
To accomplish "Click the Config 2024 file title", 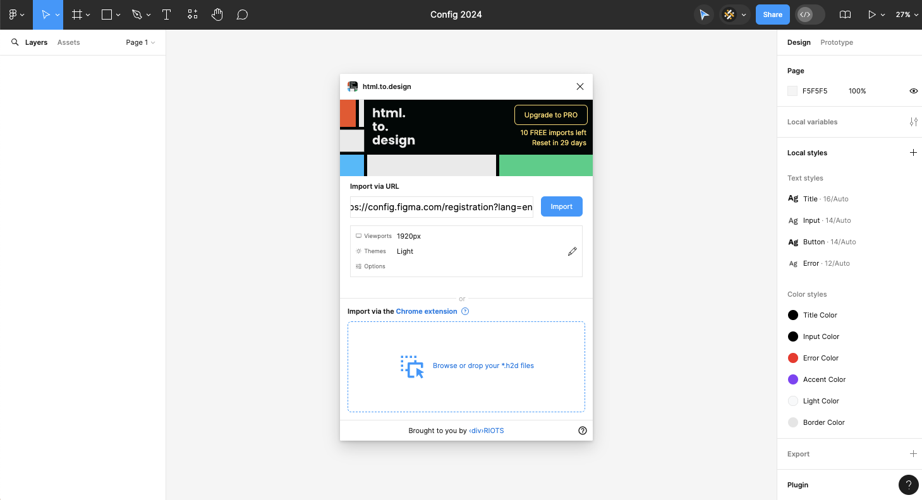I will click(456, 15).
